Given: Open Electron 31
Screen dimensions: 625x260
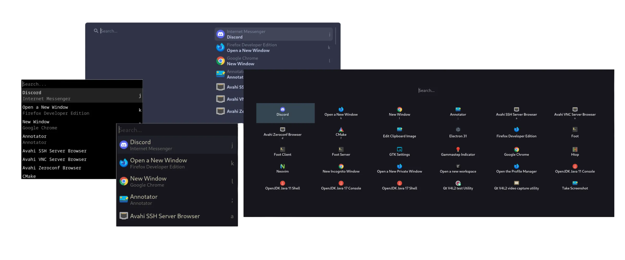Looking at the screenshot, I should pyautogui.click(x=458, y=133).
